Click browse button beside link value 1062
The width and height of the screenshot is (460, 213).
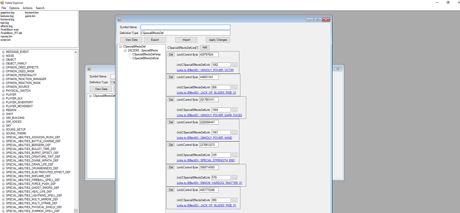tap(235, 65)
